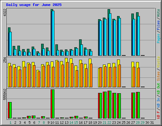Click day 18 on the x-axis
This screenshot has width=162, height=126.
pos(90,123)
